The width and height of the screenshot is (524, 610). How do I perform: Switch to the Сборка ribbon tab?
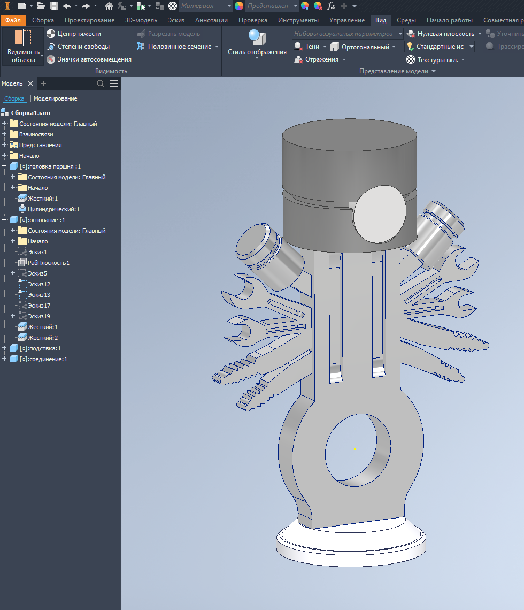coord(43,20)
